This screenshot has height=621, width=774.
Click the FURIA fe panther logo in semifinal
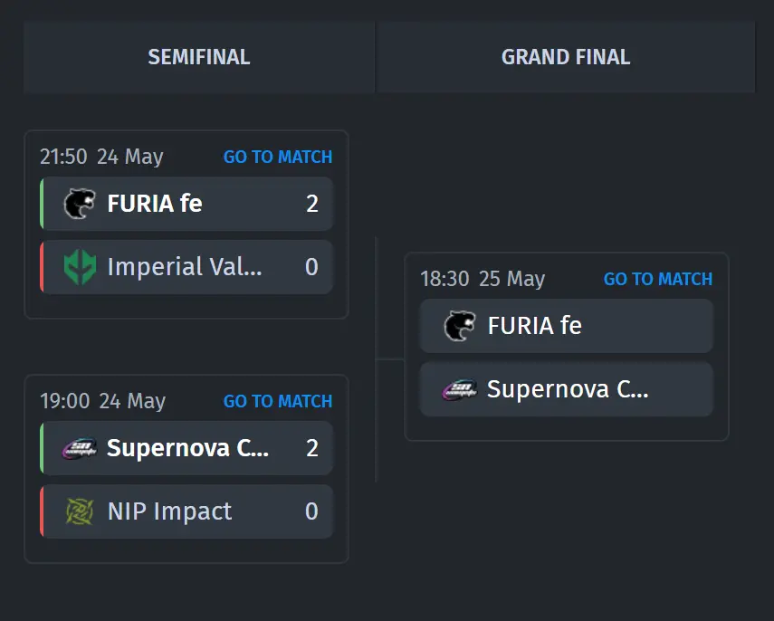79,204
